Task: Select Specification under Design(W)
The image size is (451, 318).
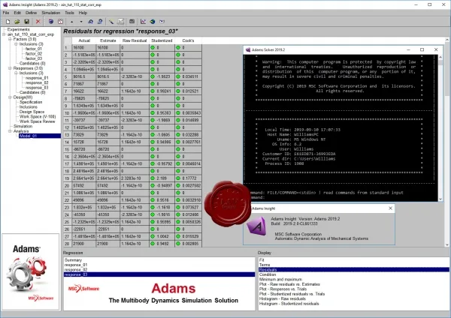Action: [31, 102]
